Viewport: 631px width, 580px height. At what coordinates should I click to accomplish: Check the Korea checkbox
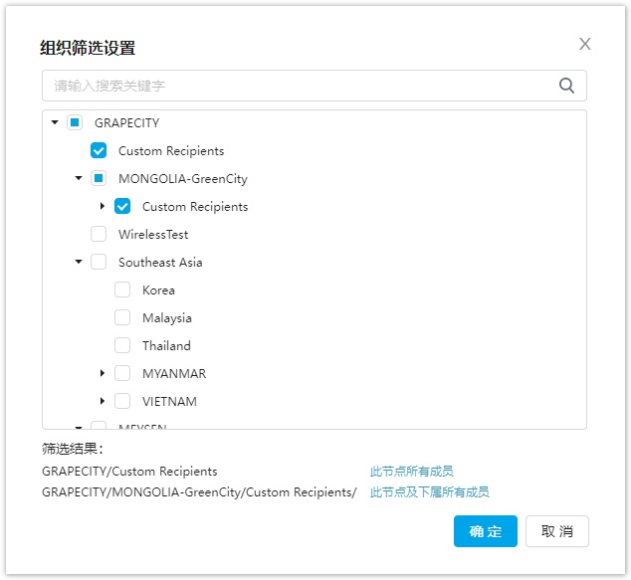[x=122, y=290]
